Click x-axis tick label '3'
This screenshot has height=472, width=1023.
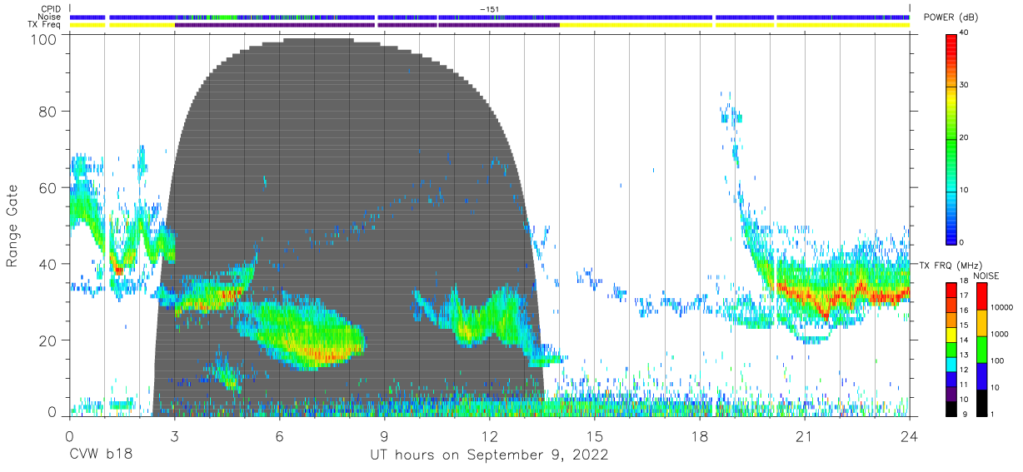point(174,436)
